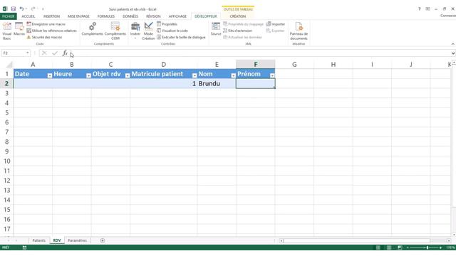Switch to the DONNÉES tab

130,16
